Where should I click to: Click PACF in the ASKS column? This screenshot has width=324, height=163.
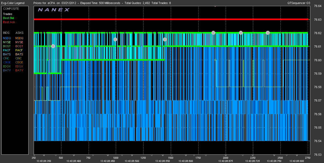click(19, 50)
